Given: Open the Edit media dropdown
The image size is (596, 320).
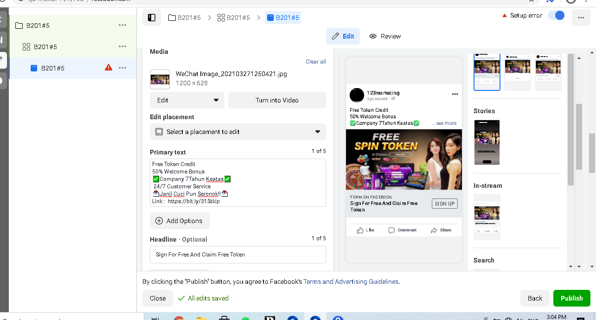Looking at the screenshot, I should 187,100.
